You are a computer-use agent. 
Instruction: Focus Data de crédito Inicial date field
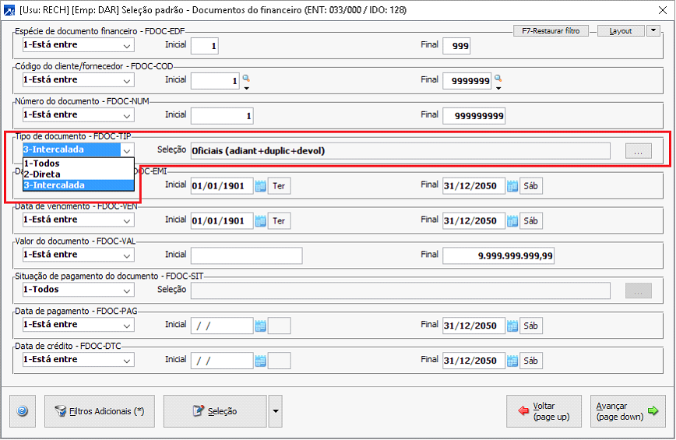[x=222, y=361]
